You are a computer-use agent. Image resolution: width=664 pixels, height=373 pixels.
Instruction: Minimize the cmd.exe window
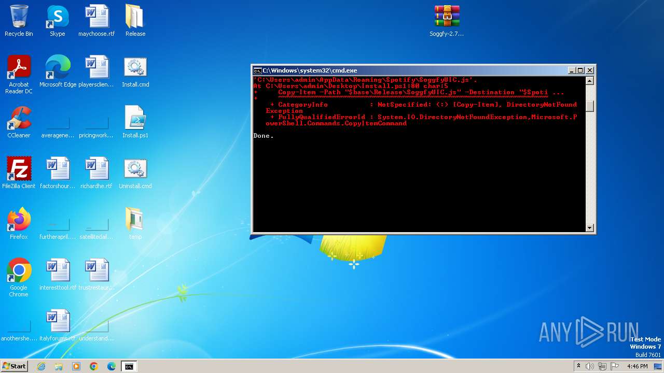[x=572, y=70]
